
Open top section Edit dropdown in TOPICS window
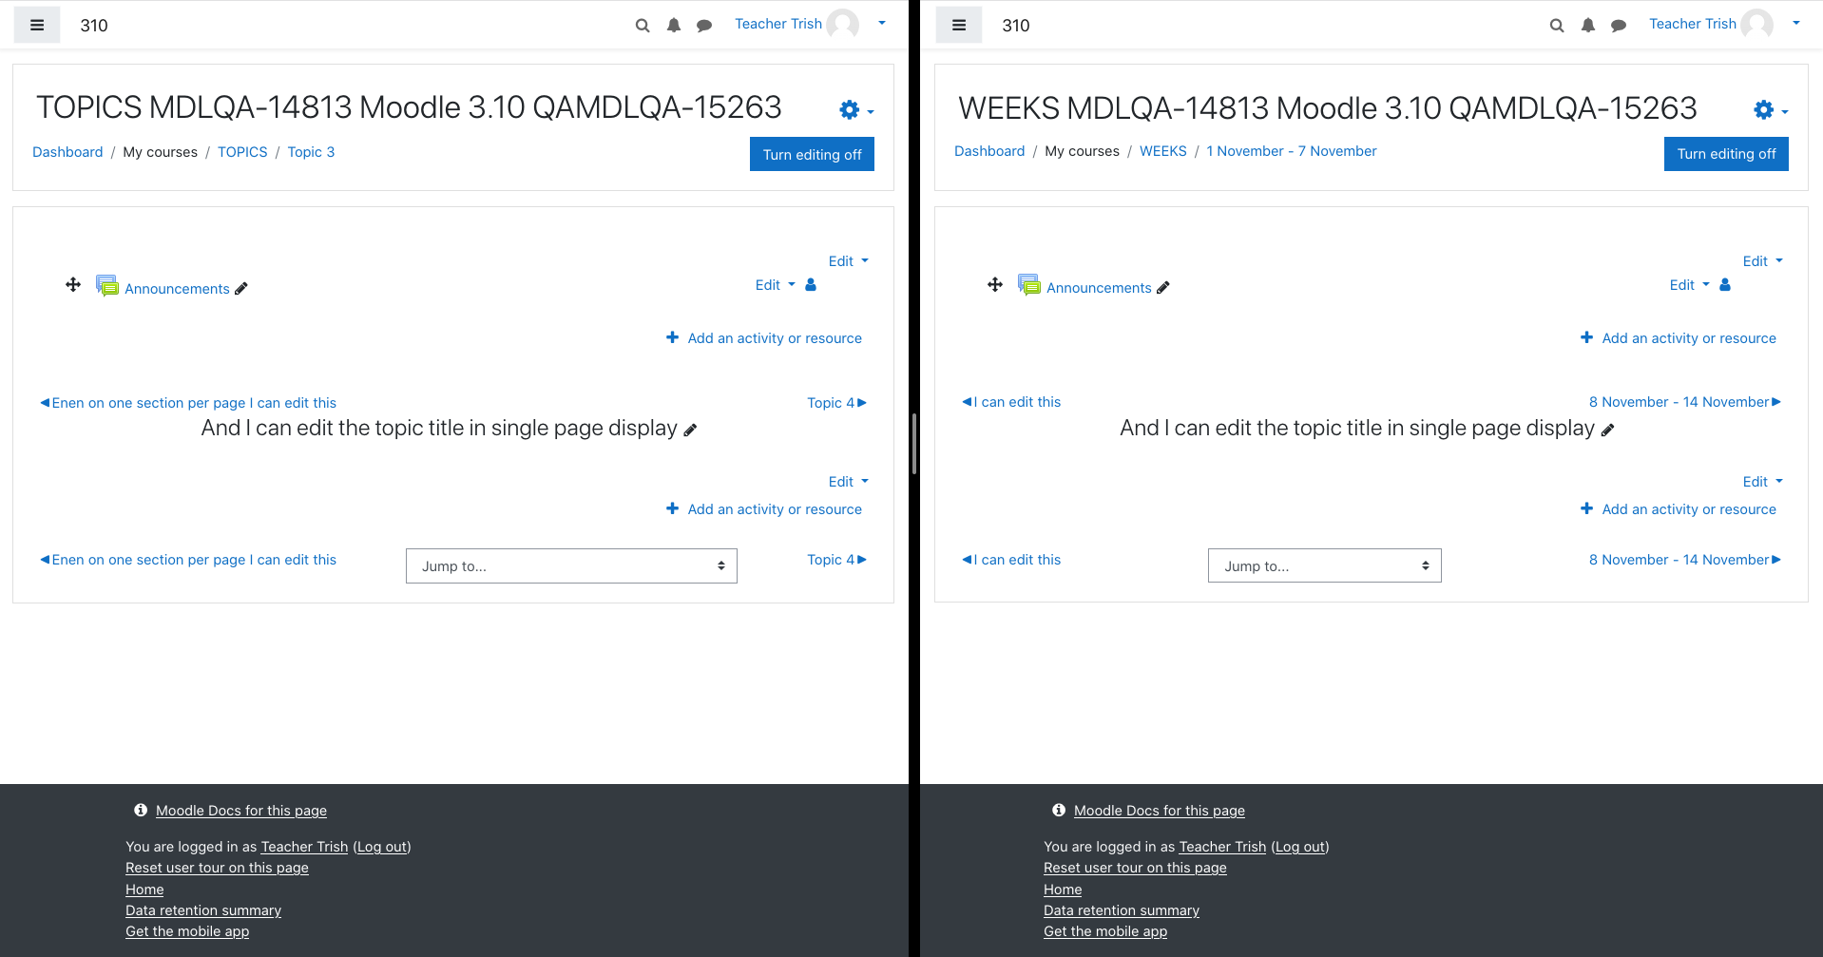pyautogui.click(x=849, y=261)
